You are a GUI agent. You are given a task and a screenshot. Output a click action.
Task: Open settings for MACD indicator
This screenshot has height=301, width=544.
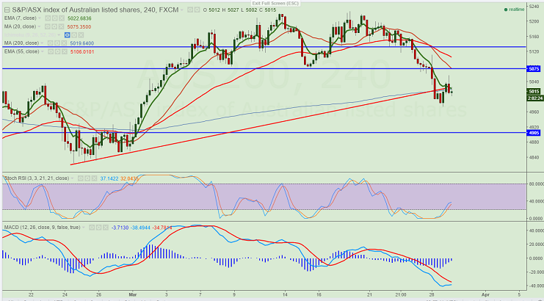[98, 228]
